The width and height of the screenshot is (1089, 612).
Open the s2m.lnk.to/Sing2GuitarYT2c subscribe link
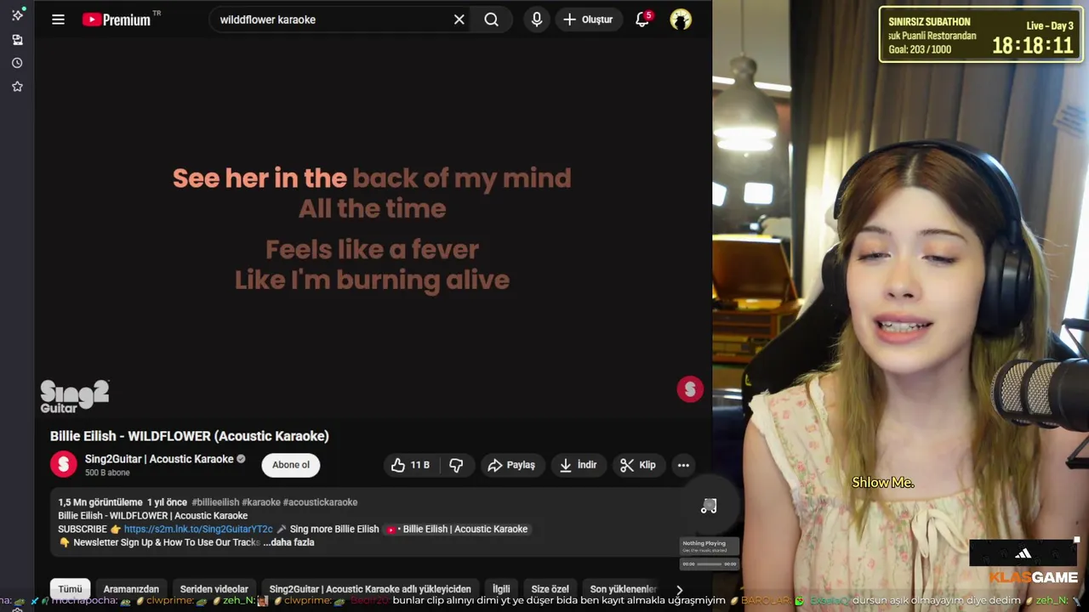click(x=198, y=529)
